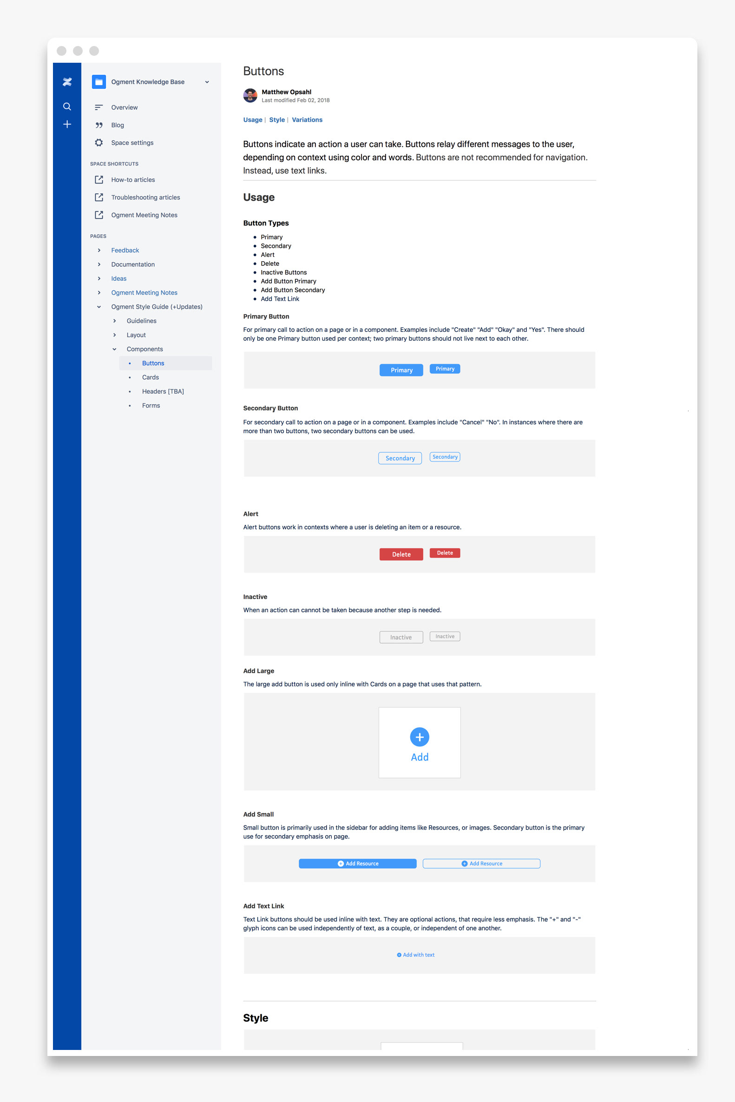The height and width of the screenshot is (1102, 735).
Task: Click the Space settings gear icon
Action: 99,143
